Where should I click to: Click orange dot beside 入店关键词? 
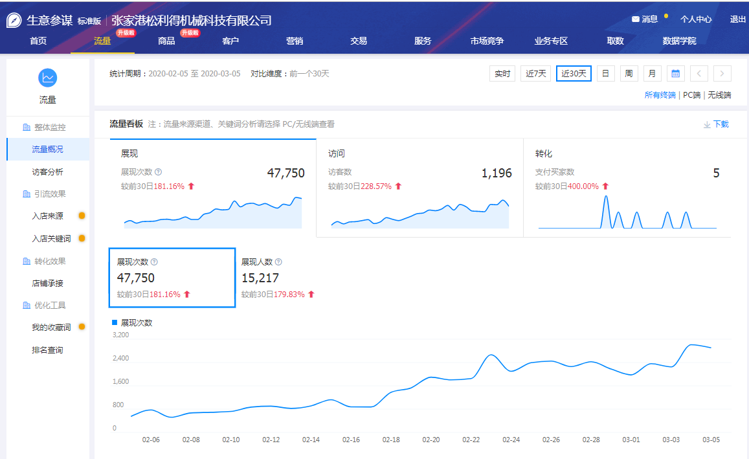coord(82,238)
